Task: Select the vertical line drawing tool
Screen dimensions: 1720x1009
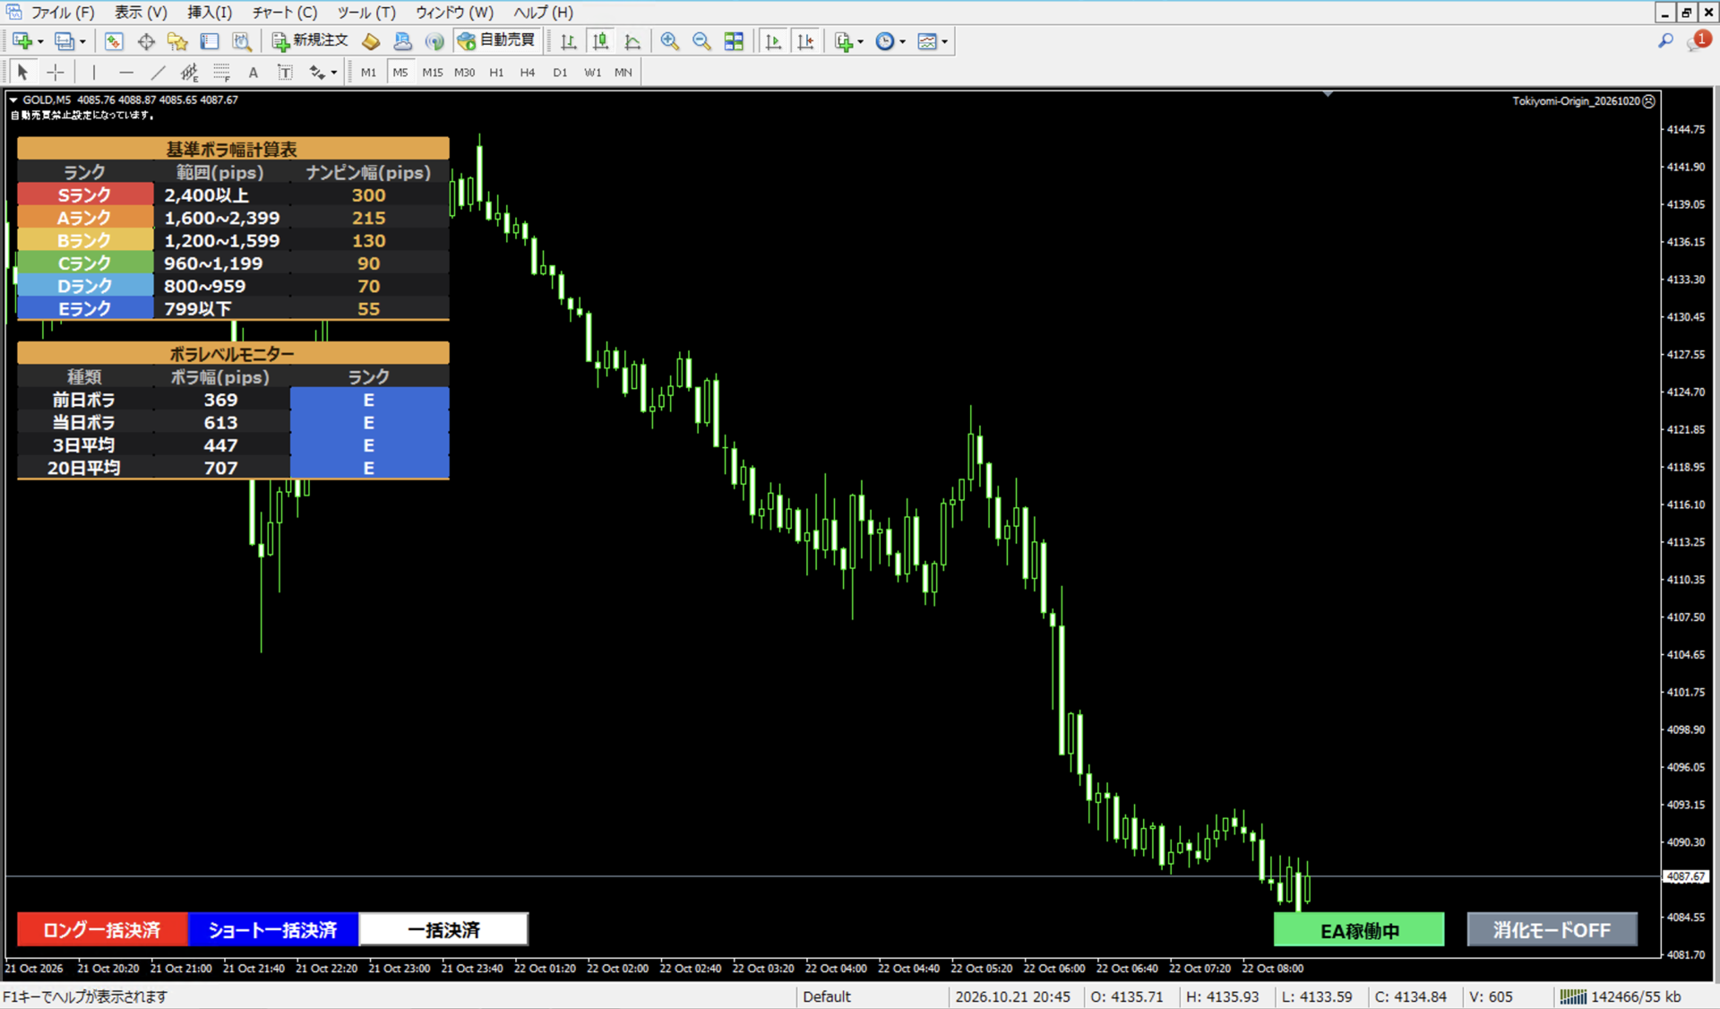Action: [x=94, y=73]
